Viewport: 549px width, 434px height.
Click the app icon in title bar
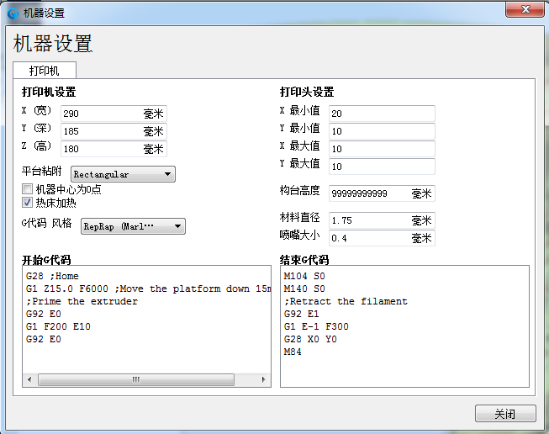point(13,13)
